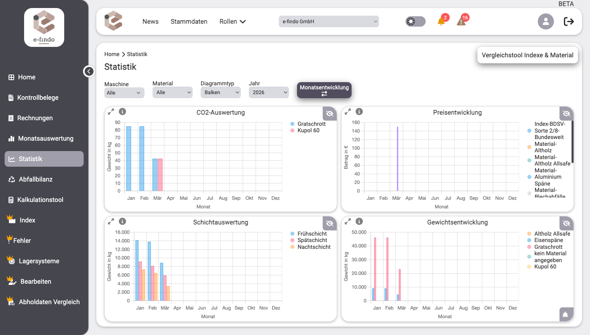Toggle the light/dark mode switch
Screen dimensions: 590x335
[415, 22]
